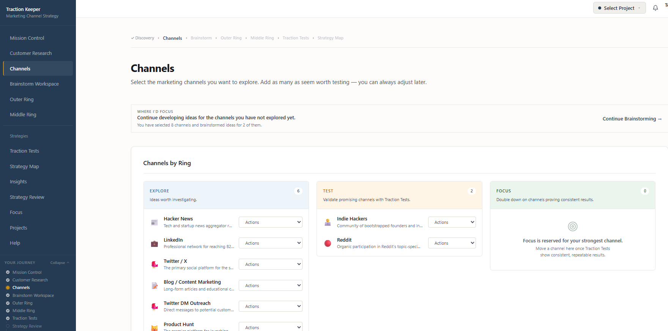Click Test ring count badge 2
668x331 pixels.
click(472, 191)
